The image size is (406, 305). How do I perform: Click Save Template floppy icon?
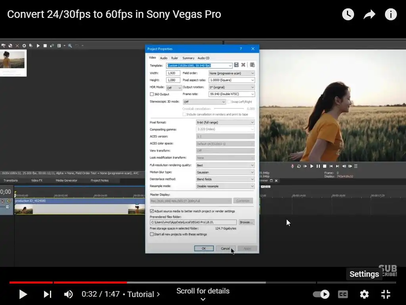[x=236, y=65]
